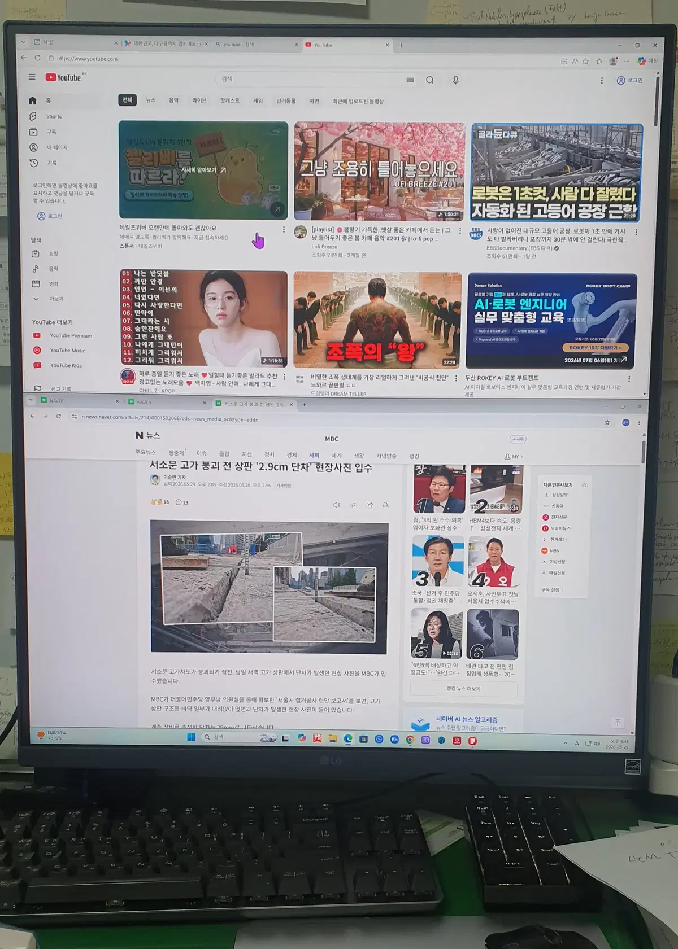Screen dimensions: 678x949
Task: Bookmark the Naver article with Chrome star
Action: point(607,422)
